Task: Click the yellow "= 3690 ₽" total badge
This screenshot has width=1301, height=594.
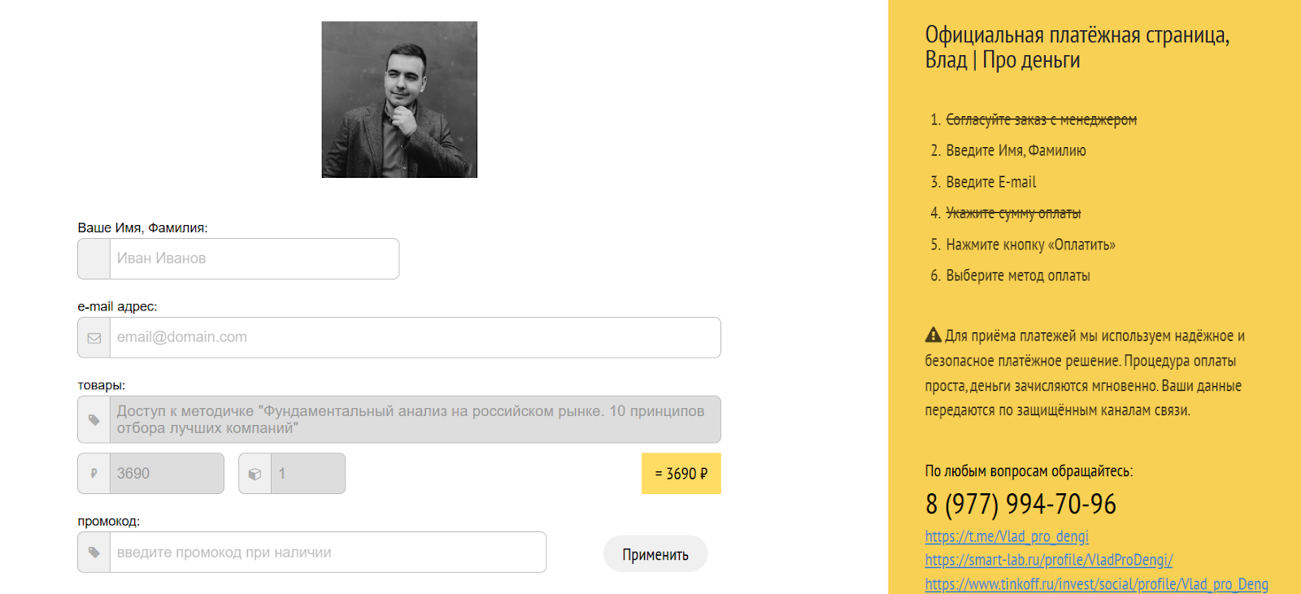Action: point(681,474)
